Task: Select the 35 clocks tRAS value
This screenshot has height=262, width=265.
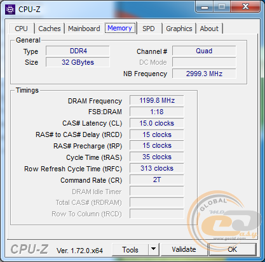Action: [x=157, y=157]
